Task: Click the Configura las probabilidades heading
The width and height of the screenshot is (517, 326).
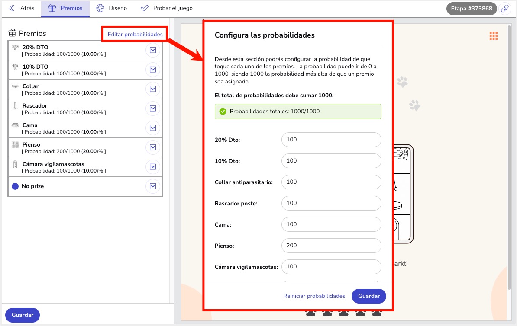Action: click(x=265, y=35)
